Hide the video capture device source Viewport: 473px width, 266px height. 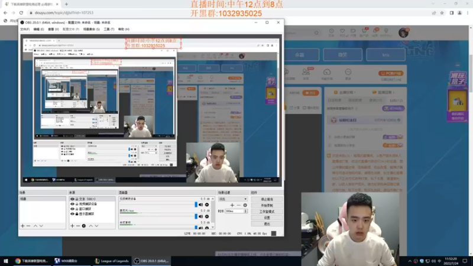72,204
